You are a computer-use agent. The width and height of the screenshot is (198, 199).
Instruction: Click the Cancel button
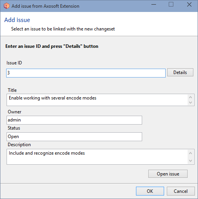pos(181,191)
